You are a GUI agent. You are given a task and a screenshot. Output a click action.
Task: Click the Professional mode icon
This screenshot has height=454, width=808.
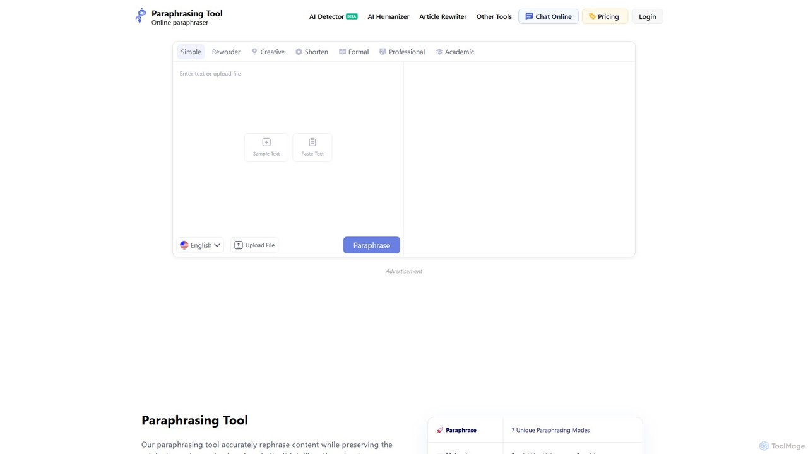click(383, 52)
